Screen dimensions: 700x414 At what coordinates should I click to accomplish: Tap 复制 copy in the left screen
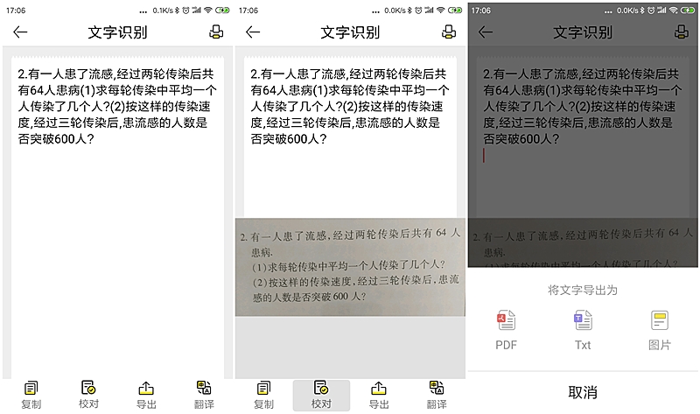[31, 396]
